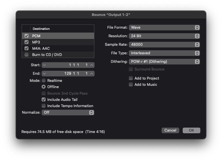Select Realtime bounce mode

coord(44,81)
